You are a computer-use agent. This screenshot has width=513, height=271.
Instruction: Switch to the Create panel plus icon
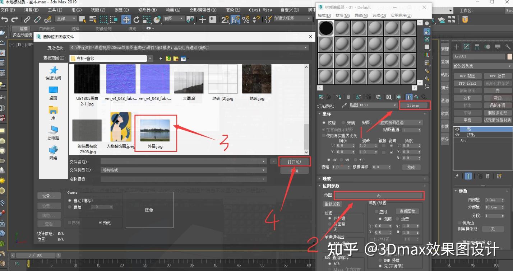[x=457, y=47]
